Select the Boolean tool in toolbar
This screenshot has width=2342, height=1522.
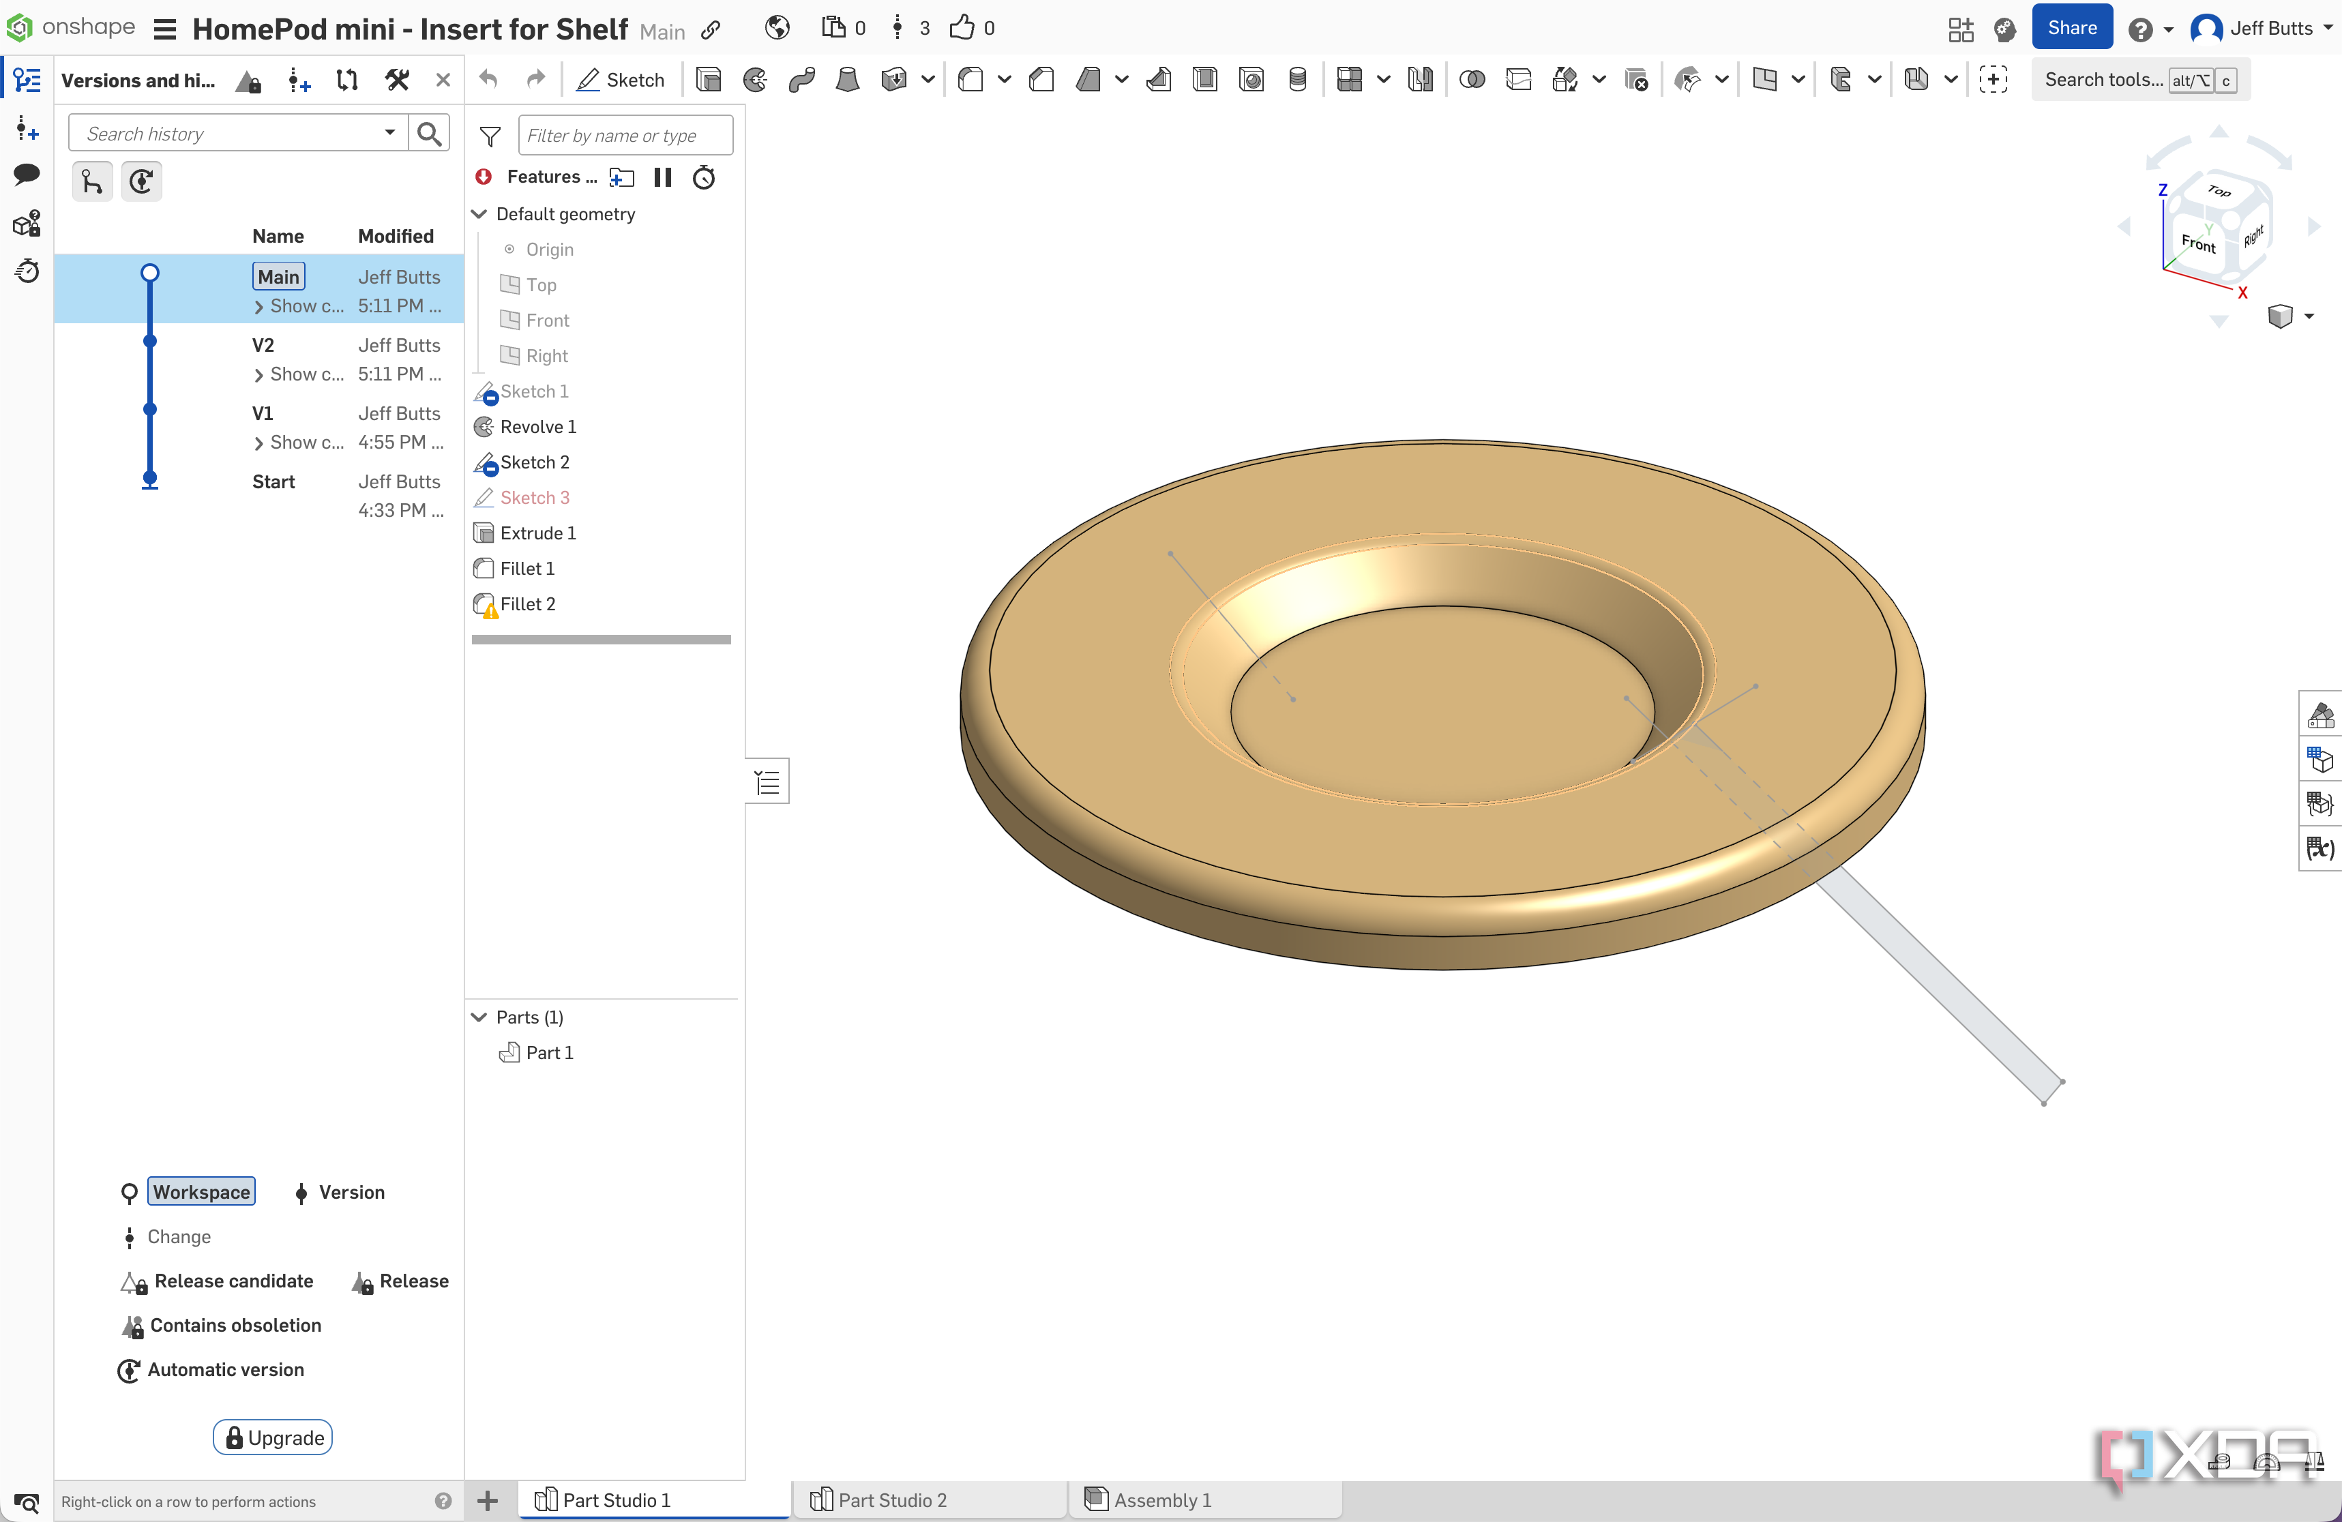(1472, 80)
